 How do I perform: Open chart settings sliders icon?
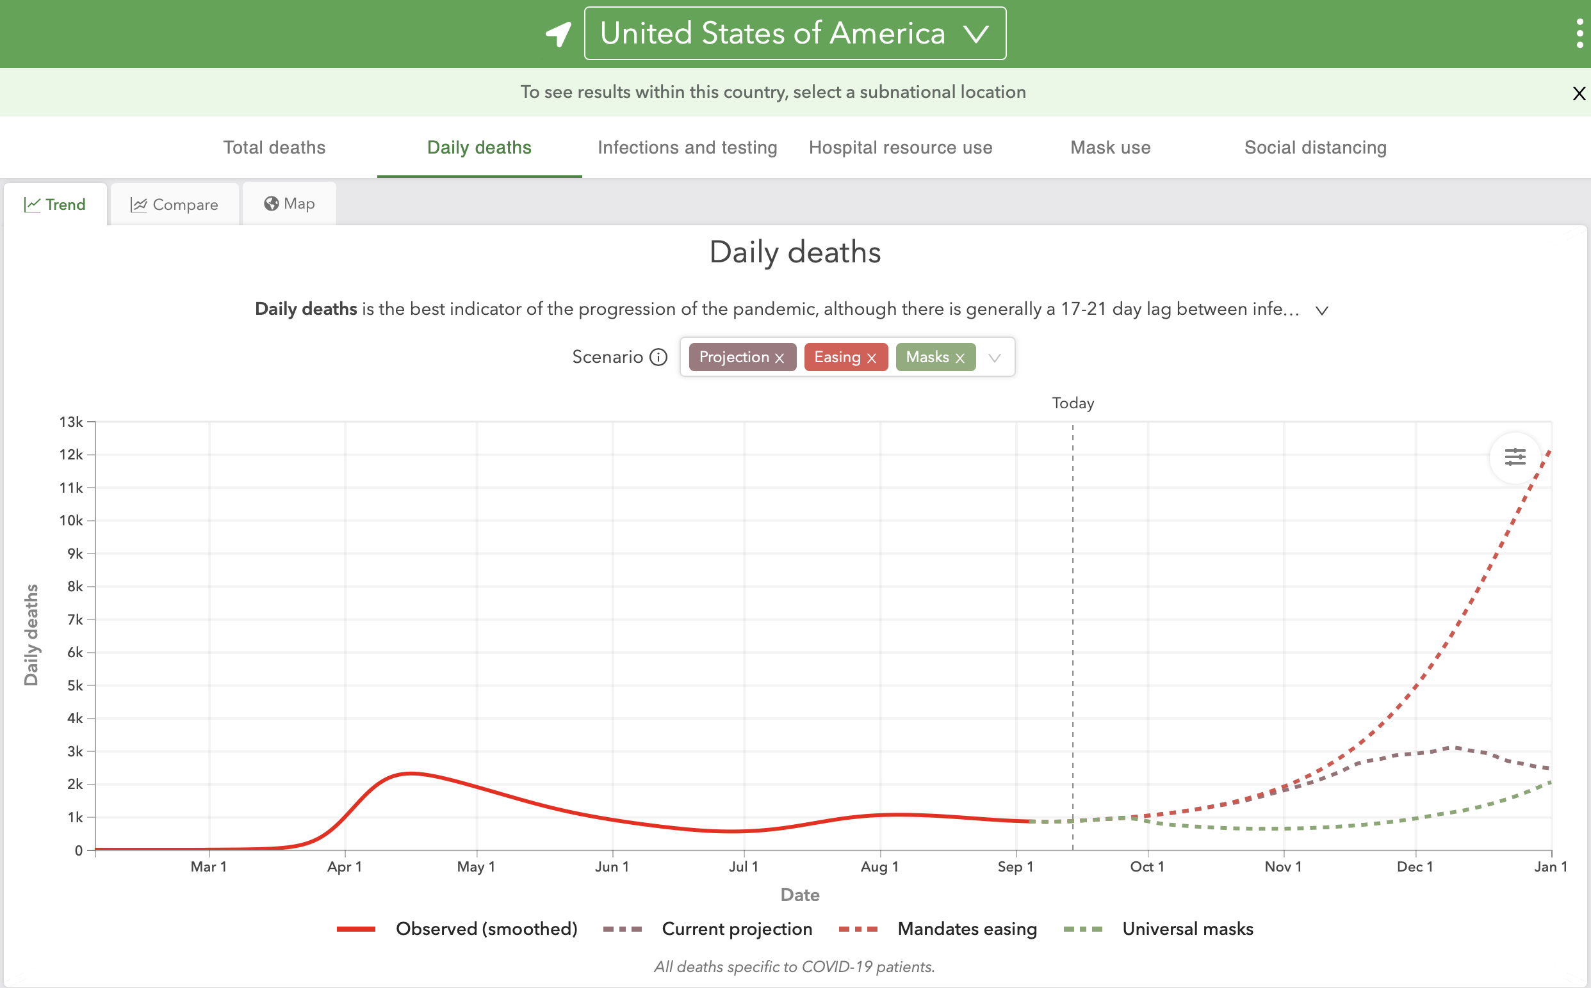pyautogui.click(x=1515, y=457)
